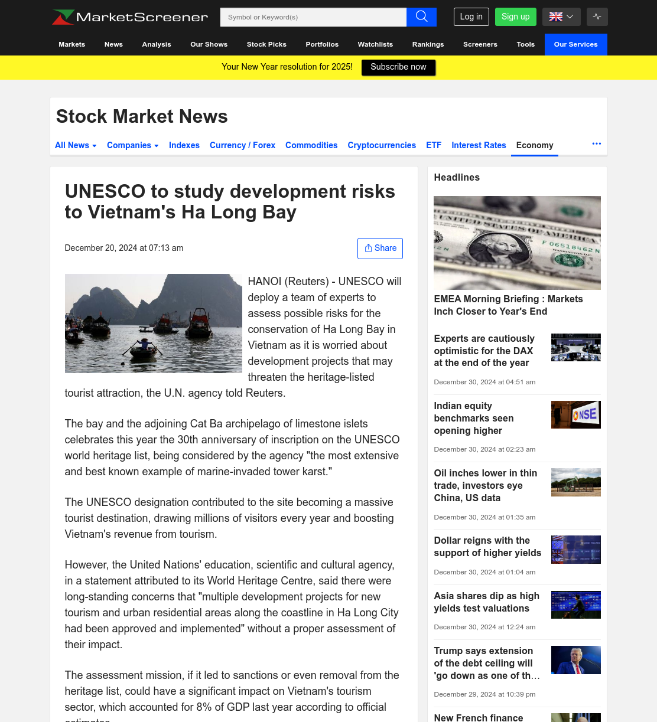This screenshot has width=657, height=722.
Task: Expand the Companies dropdown
Action: [133, 145]
